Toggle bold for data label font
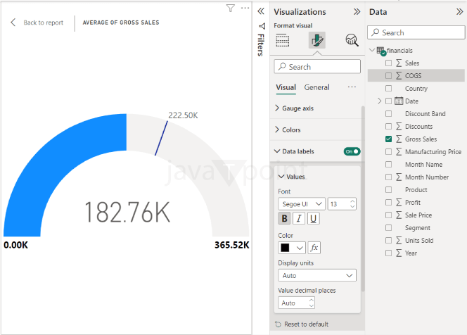 (284, 218)
